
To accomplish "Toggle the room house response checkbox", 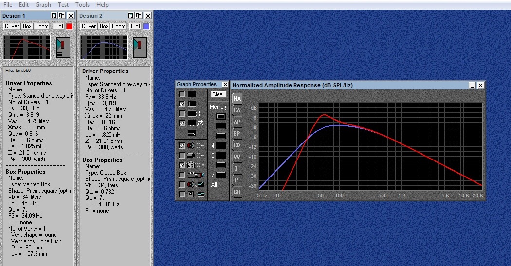I will (182, 165).
